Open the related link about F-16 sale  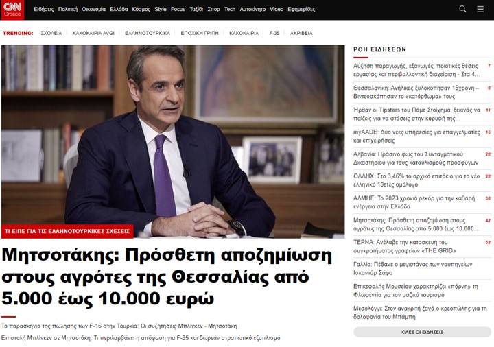point(119,326)
